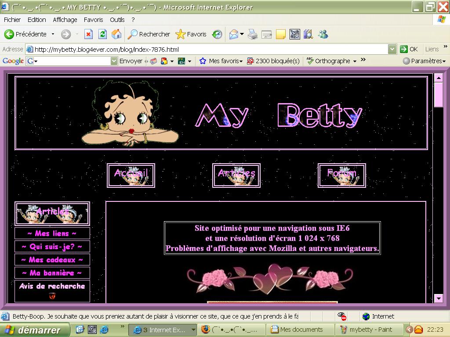Click the news icon in the Google toolbar
This screenshot has width=450, height=337.
pos(153,61)
